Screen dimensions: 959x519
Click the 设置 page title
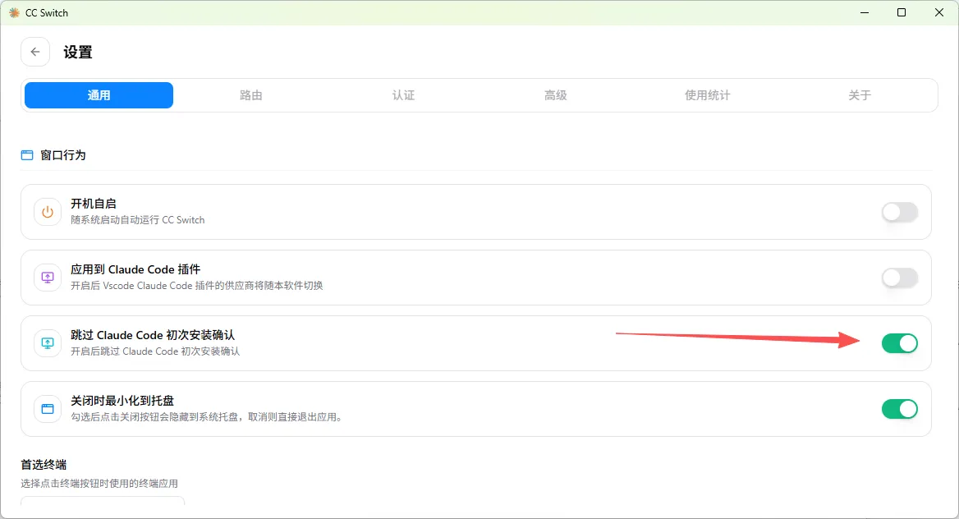[x=78, y=52]
